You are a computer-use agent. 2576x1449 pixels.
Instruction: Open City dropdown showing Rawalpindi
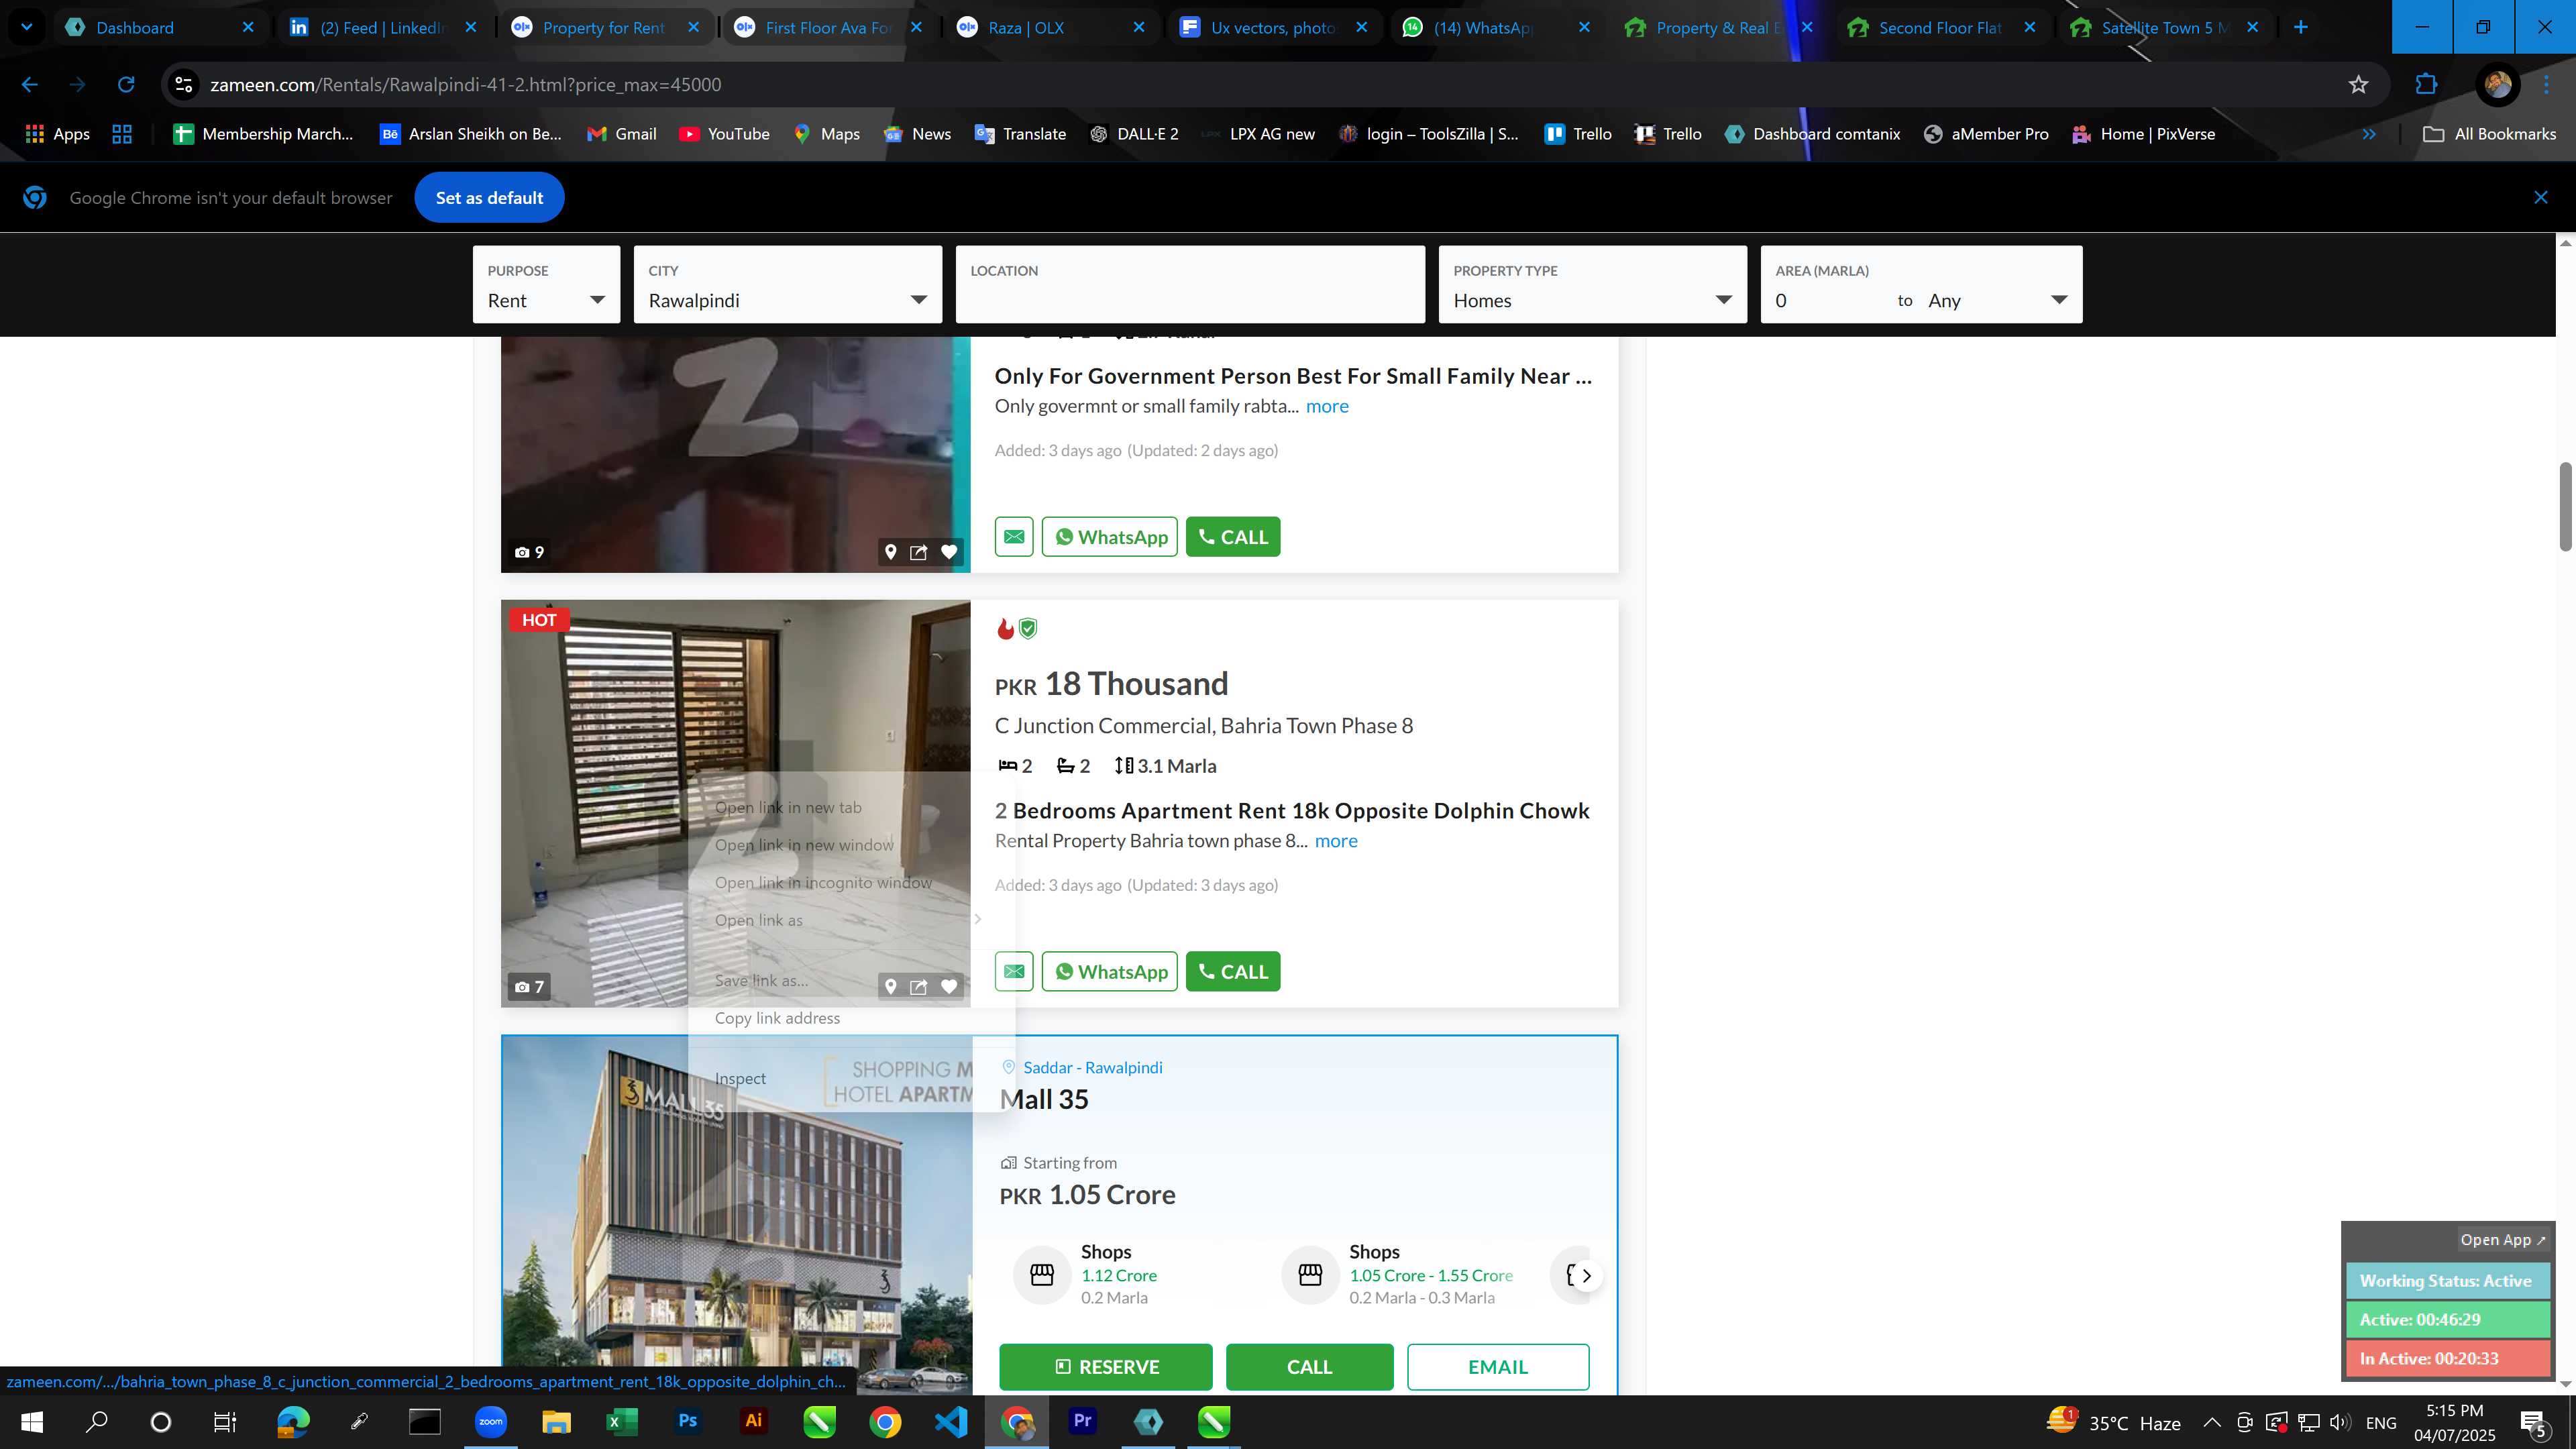pyautogui.click(x=787, y=285)
